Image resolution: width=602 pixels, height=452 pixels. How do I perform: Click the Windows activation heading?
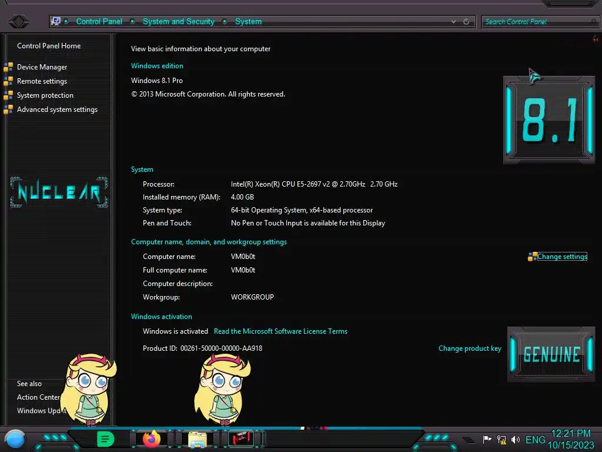coord(161,317)
